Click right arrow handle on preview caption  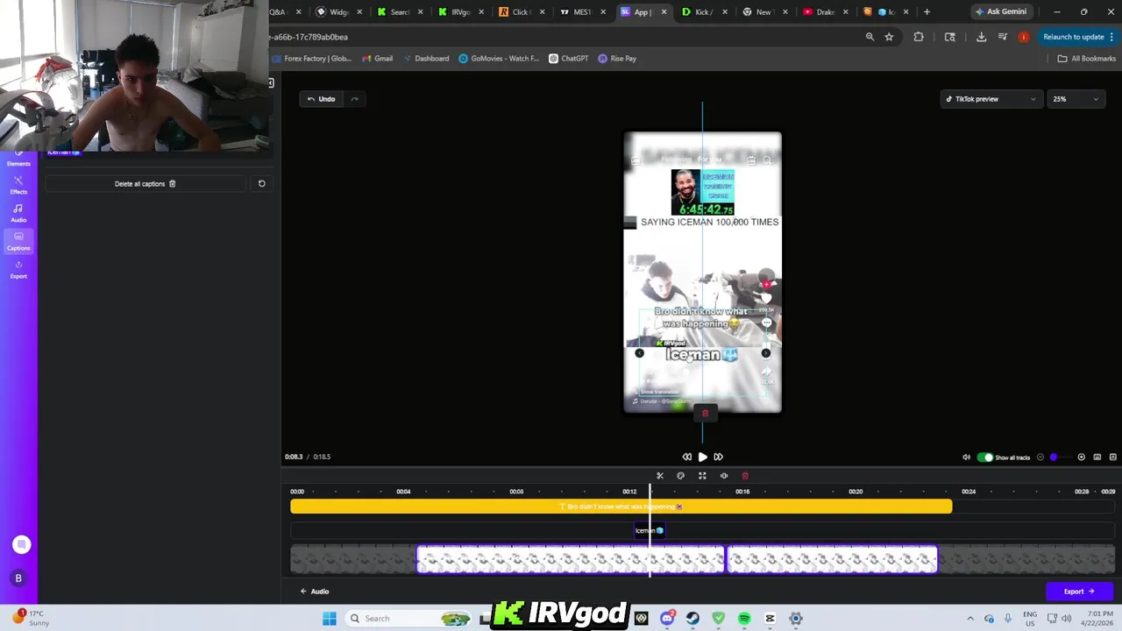(x=765, y=353)
